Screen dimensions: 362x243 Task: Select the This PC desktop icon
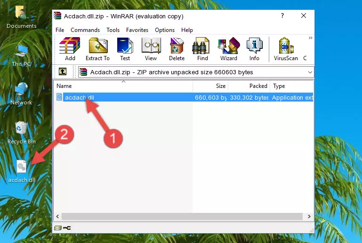click(21, 55)
